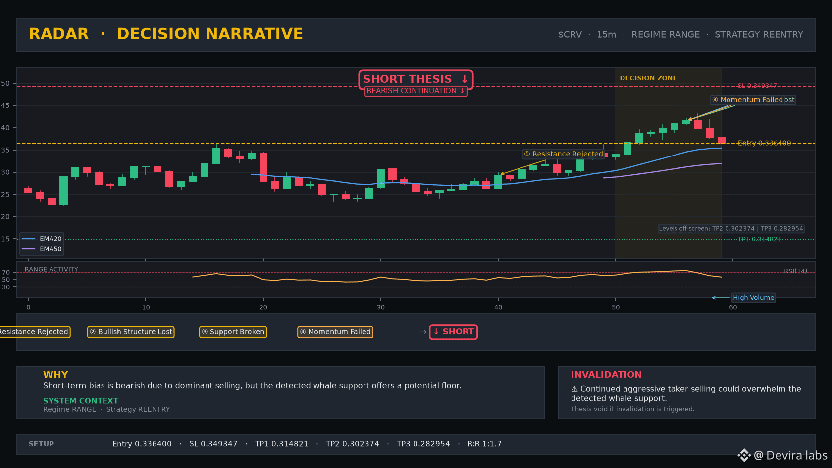The width and height of the screenshot is (832, 468).
Task: Click SL 0.349347 in the SETUP row
Action: pos(213,444)
